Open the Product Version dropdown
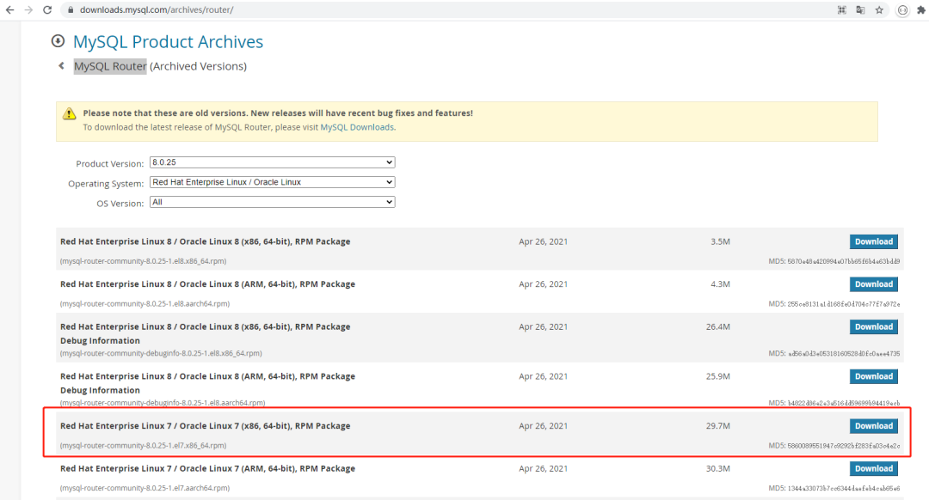The height and width of the screenshot is (500, 929). [x=272, y=162]
